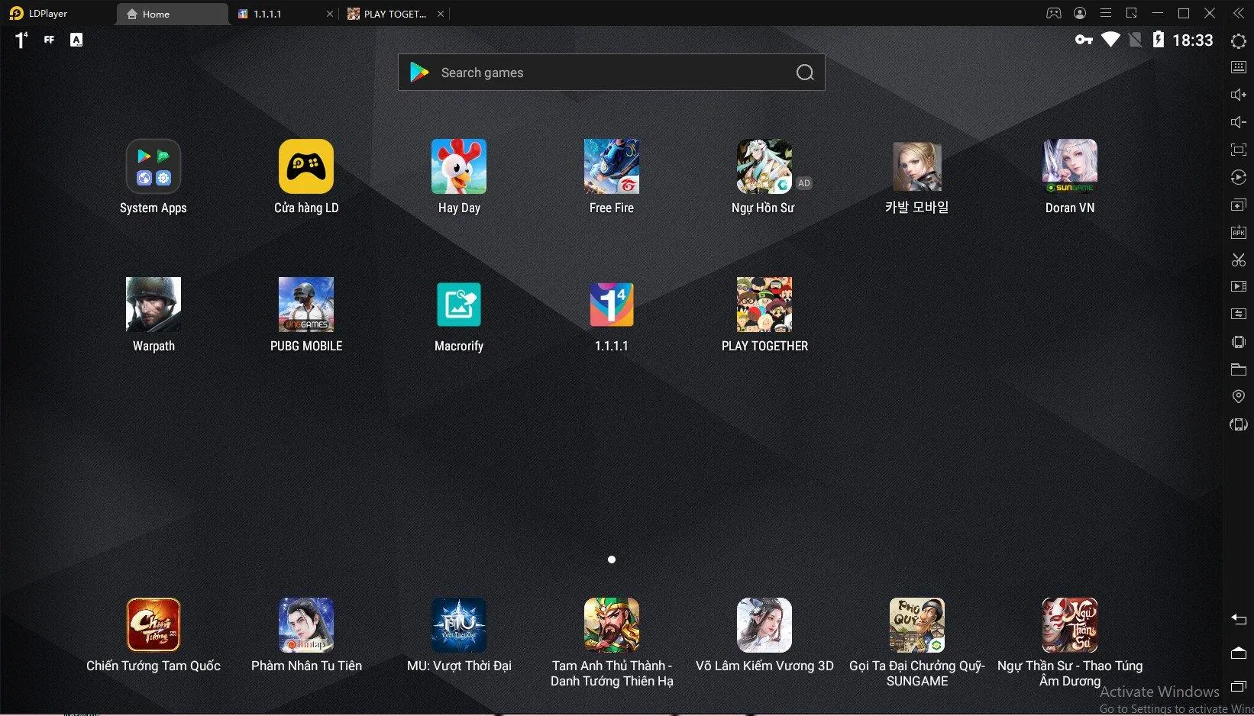The image size is (1254, 716).
Task: Switch to the PLAY TOGETHER tab
Action: [x=388, y=14]
